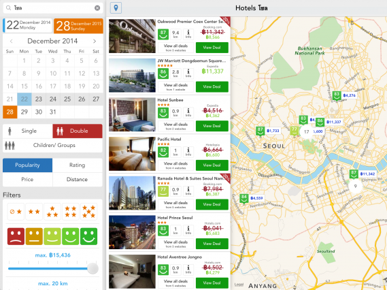Screen dimensions: 387x290
Task: Click the 9-hotel cluster on map
Action: (x=356, y=186)
